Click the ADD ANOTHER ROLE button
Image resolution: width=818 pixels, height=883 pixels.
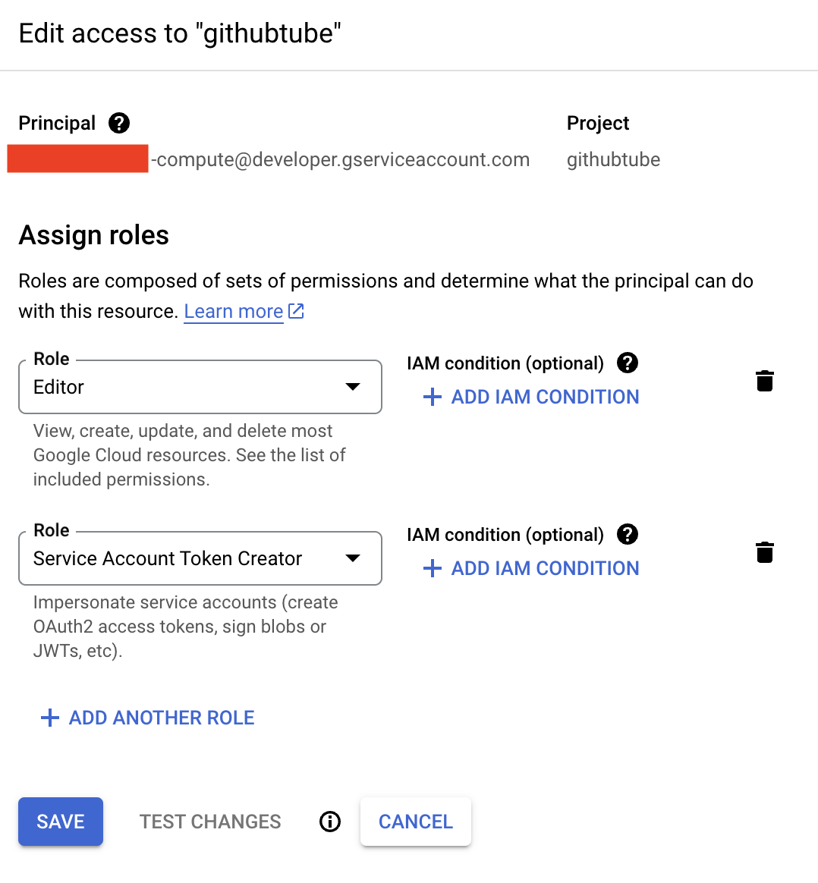coord(161,718)
